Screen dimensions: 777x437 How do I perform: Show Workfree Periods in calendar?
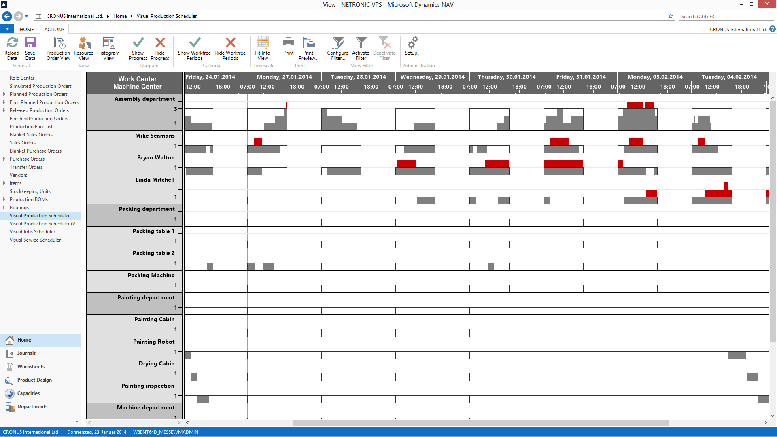point(195,49)
